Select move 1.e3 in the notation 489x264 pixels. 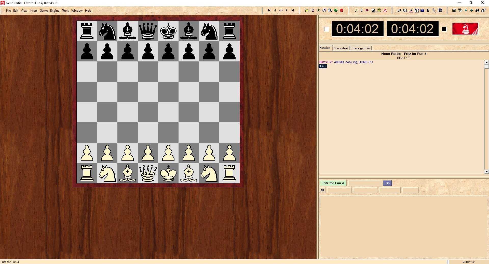pyautogui.click(x=322, y=66)
